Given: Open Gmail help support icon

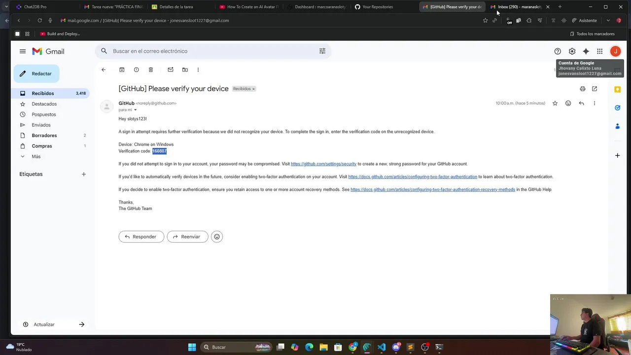Looking at the screenshot, I should (x=558, y=51).
